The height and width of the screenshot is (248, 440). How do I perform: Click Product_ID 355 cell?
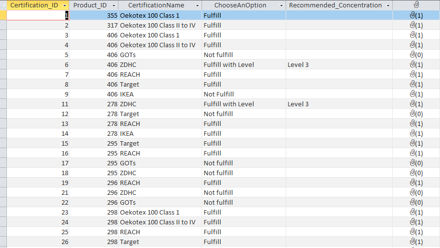(x=94, y=15)
